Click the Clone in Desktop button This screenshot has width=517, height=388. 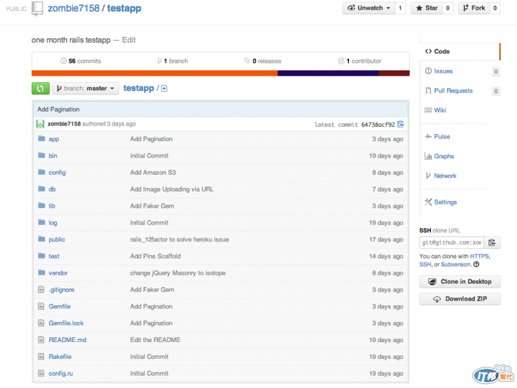click(x=460, y=281)
